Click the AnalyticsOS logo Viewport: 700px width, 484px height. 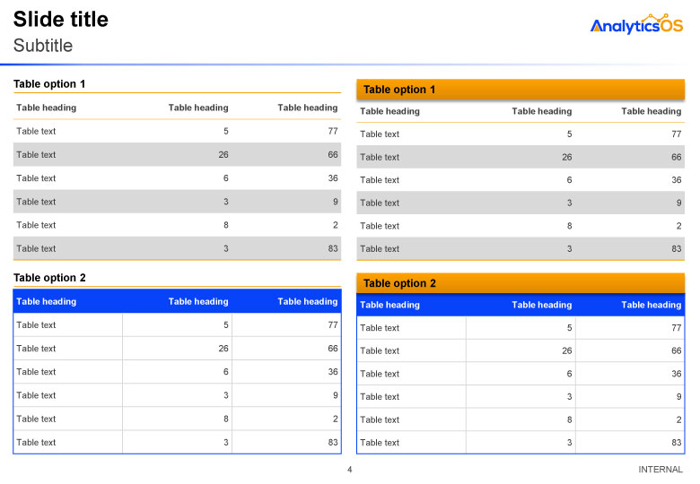point(636,24)
